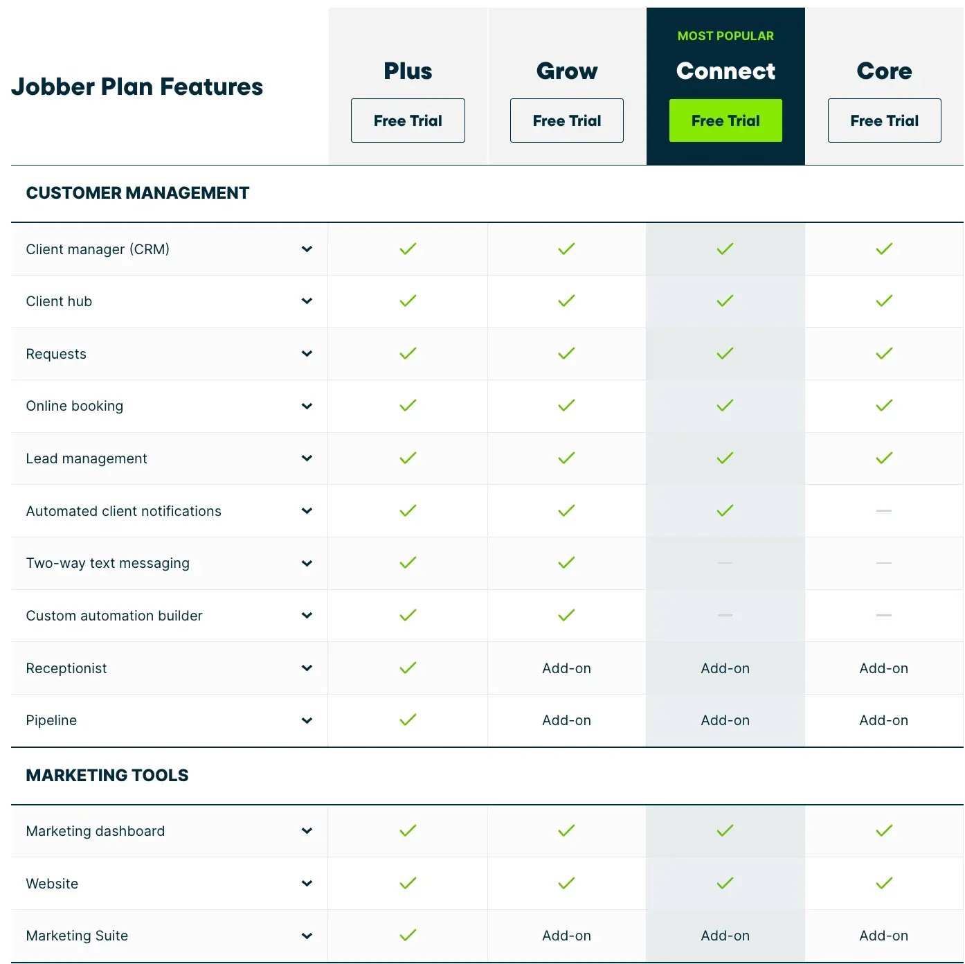Start the Connect plan Free Trial

coord(725,120)
